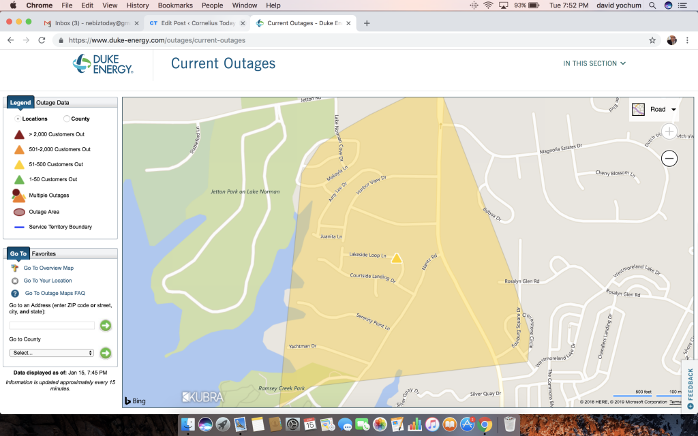The width and height of the screenshot is (698, 436).
Task: Open the View menu in menu bar
Action: (110, 5)
